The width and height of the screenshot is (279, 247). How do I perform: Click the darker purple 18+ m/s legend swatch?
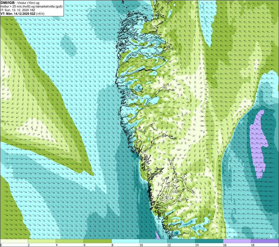pos(265,241)
